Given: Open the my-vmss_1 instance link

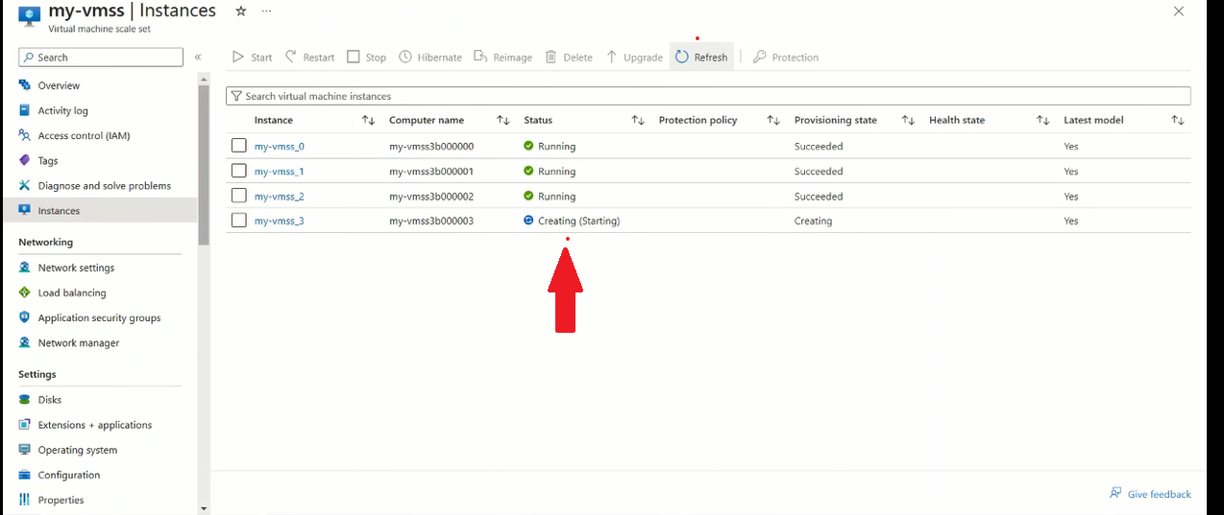Looking at the screenshot, I should (x=280, y=171).
